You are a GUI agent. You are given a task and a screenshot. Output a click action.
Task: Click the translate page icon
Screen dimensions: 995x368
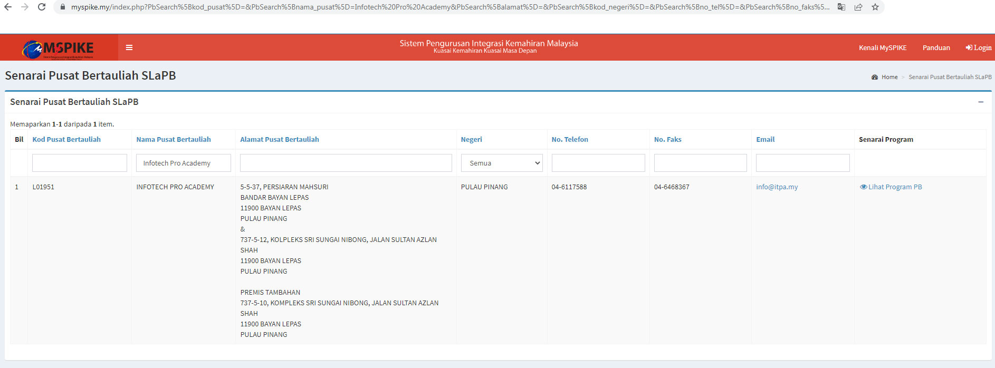pos(841,7)
